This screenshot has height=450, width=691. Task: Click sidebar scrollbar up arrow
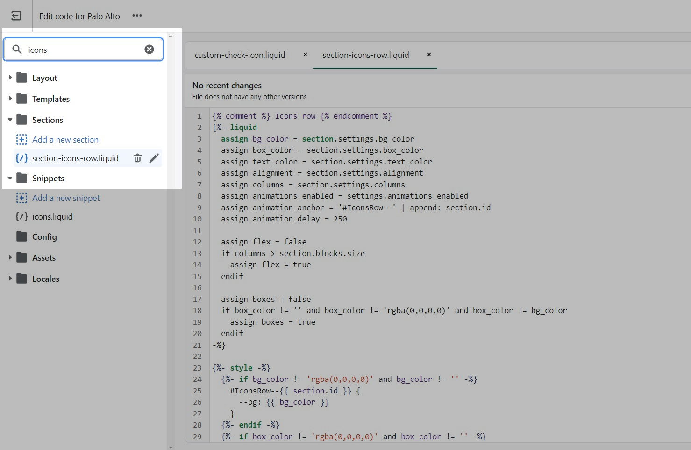(x=171, y=36)
